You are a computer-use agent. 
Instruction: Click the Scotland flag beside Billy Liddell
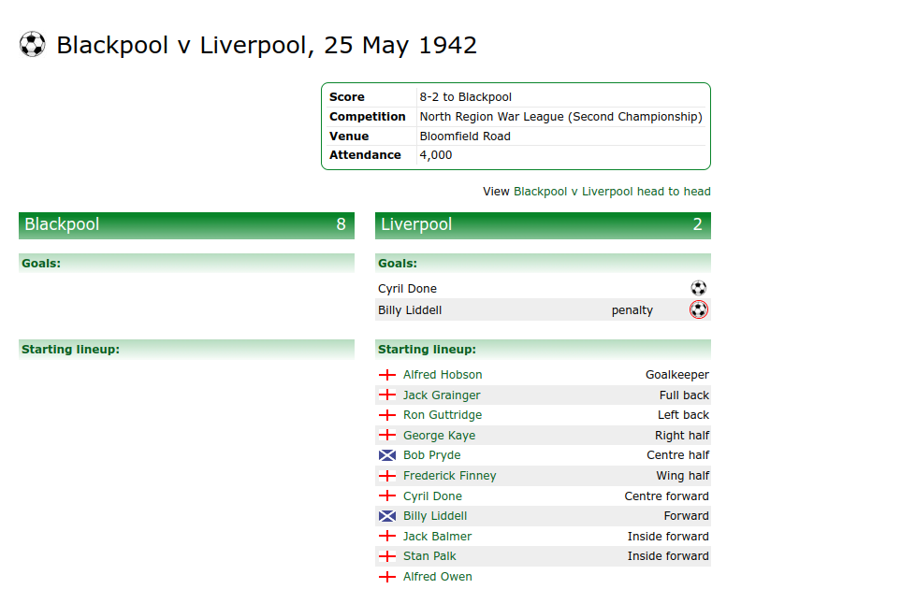point(387,516)
